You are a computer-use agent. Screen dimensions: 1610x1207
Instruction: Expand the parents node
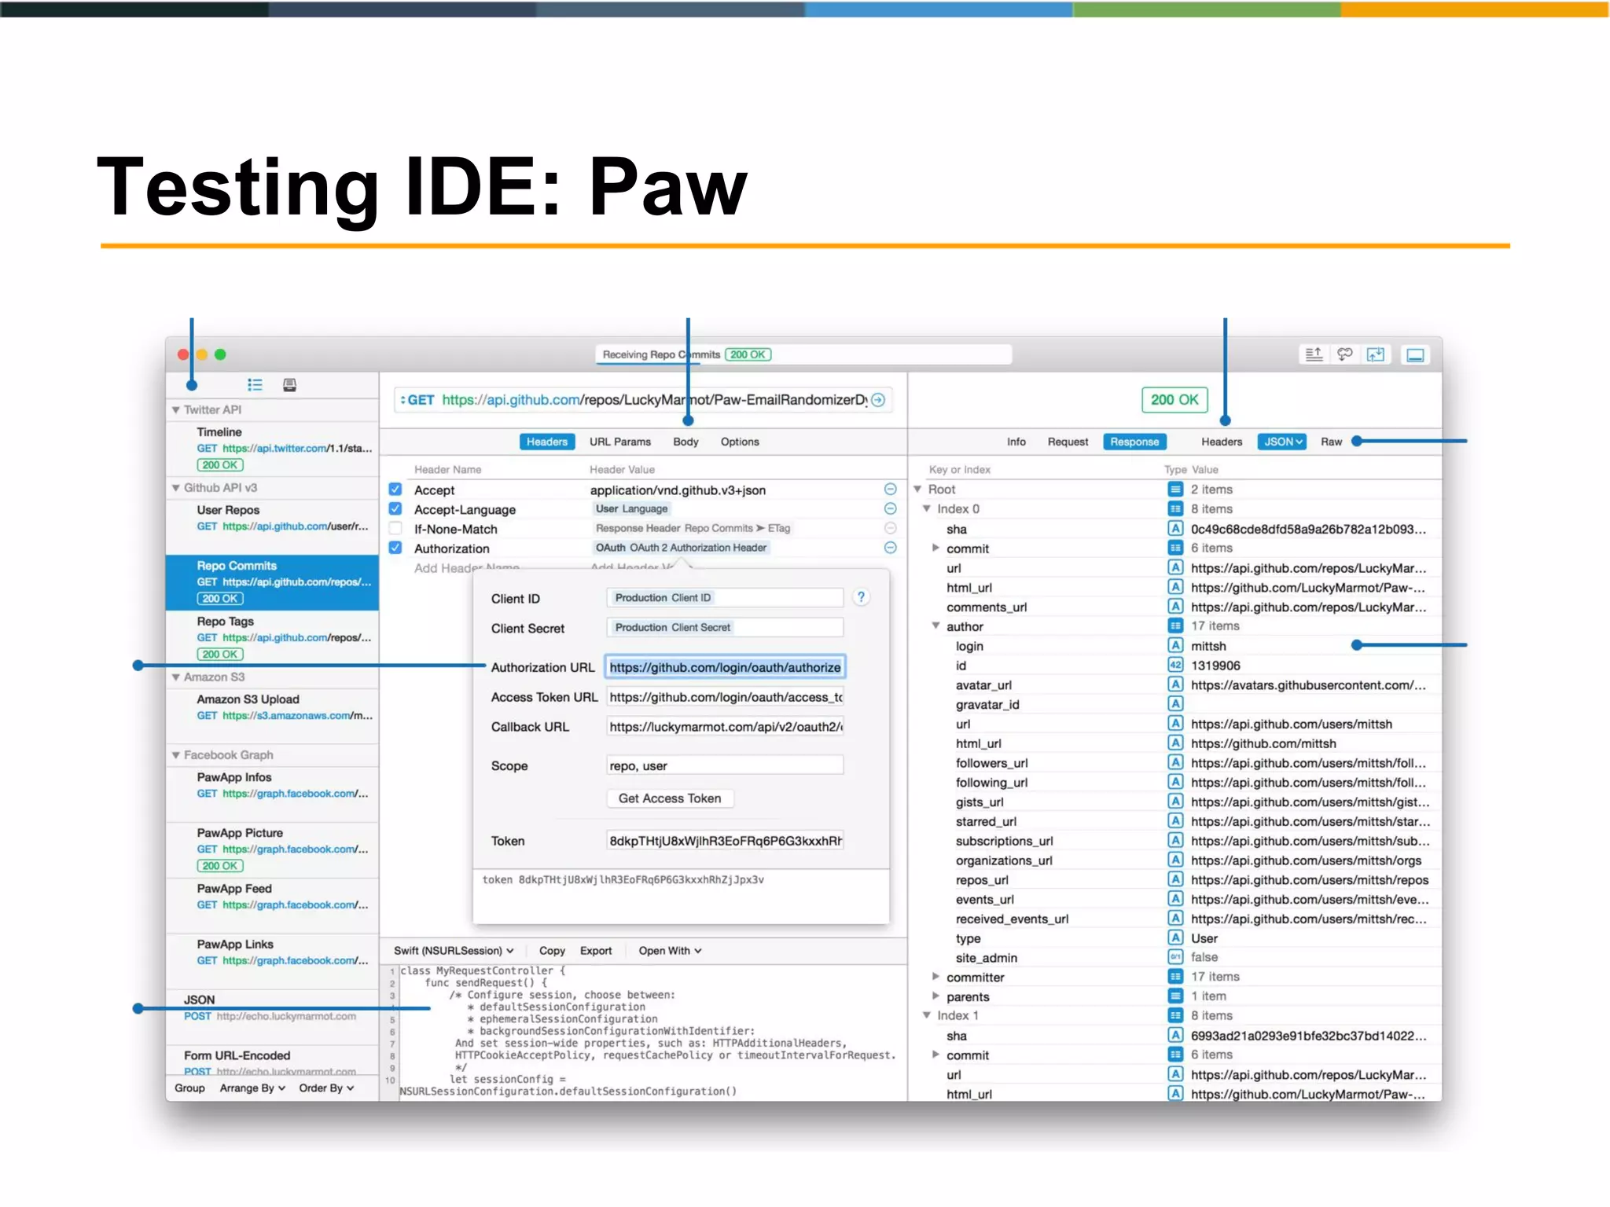(x=935, y=996)
